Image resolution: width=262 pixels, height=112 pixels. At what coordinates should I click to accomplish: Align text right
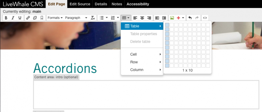pos(149,18)
